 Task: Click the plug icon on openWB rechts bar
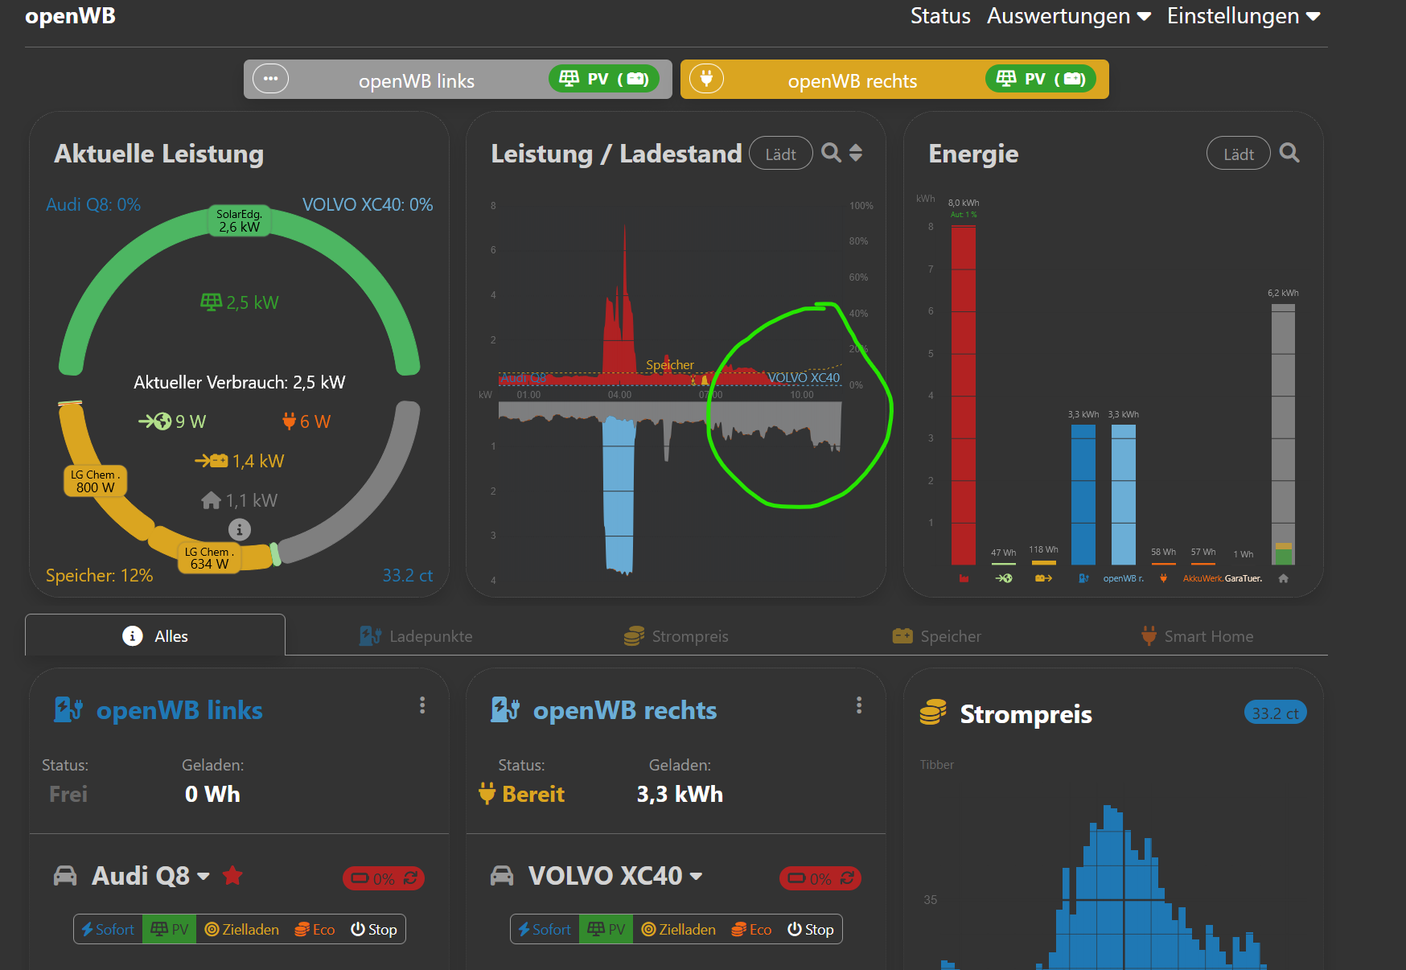(706, 79)
